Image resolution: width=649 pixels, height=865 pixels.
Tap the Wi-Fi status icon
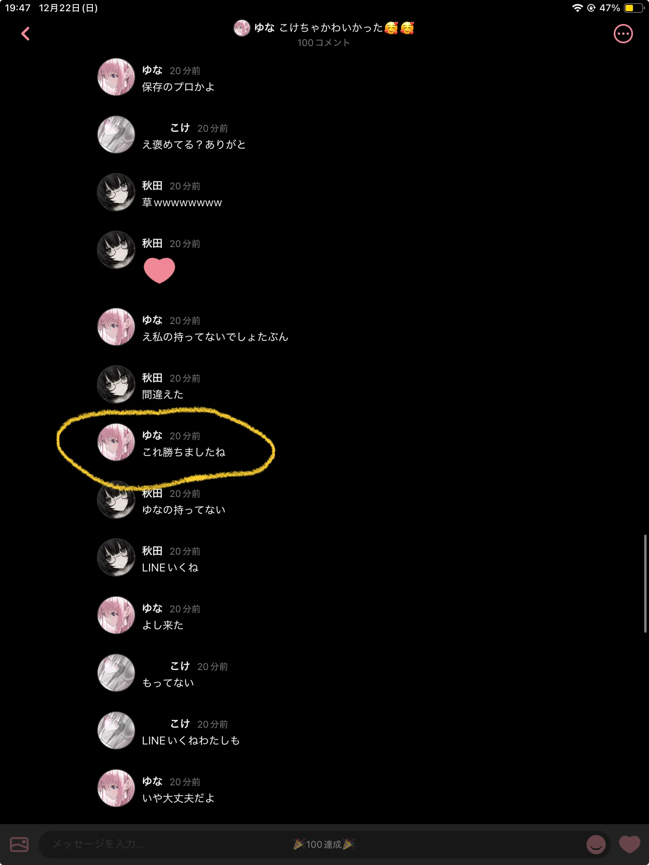[577, 8]
